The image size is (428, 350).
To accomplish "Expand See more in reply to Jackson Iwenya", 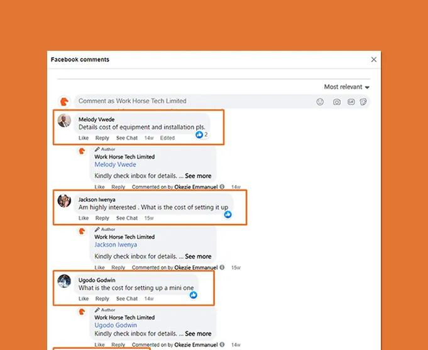I will tap(198, 257).
